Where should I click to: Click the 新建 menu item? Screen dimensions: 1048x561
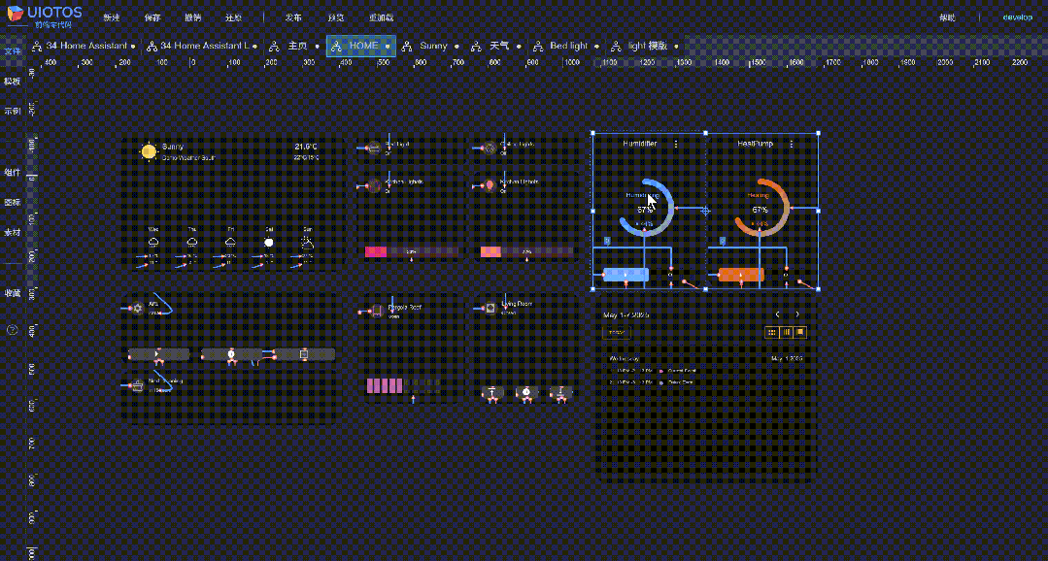pos(112,18)
